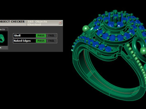
Task: Click the OBJECT CHECKER title text
Action: tap(12, 21)
